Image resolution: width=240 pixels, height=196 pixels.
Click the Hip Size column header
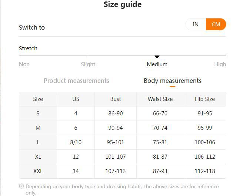[x=205, y=99]
